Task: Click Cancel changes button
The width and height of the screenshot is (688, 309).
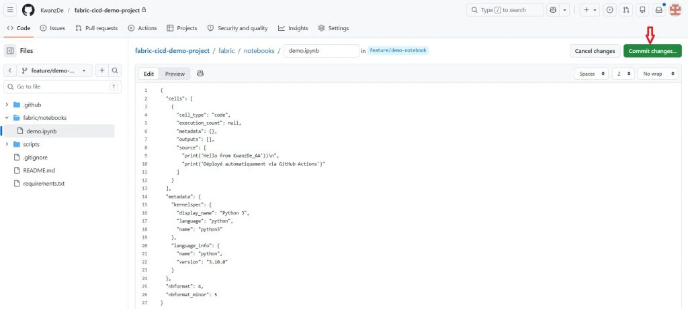Action: [x=595, y=51]
